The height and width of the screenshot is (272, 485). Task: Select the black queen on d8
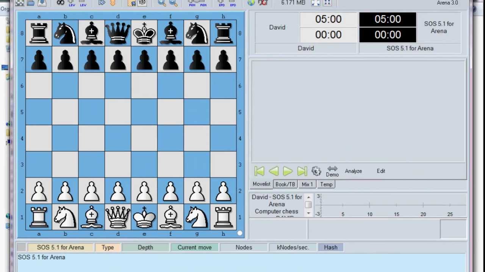(118, 33)
